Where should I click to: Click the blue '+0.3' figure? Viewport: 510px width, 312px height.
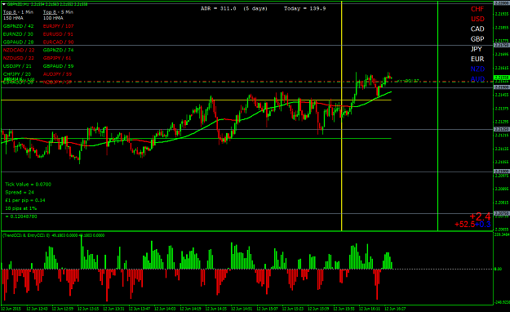point(483,225)
